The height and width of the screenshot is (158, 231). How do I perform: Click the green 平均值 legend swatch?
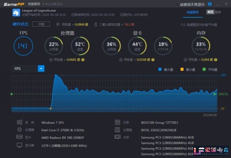[204, 69]
